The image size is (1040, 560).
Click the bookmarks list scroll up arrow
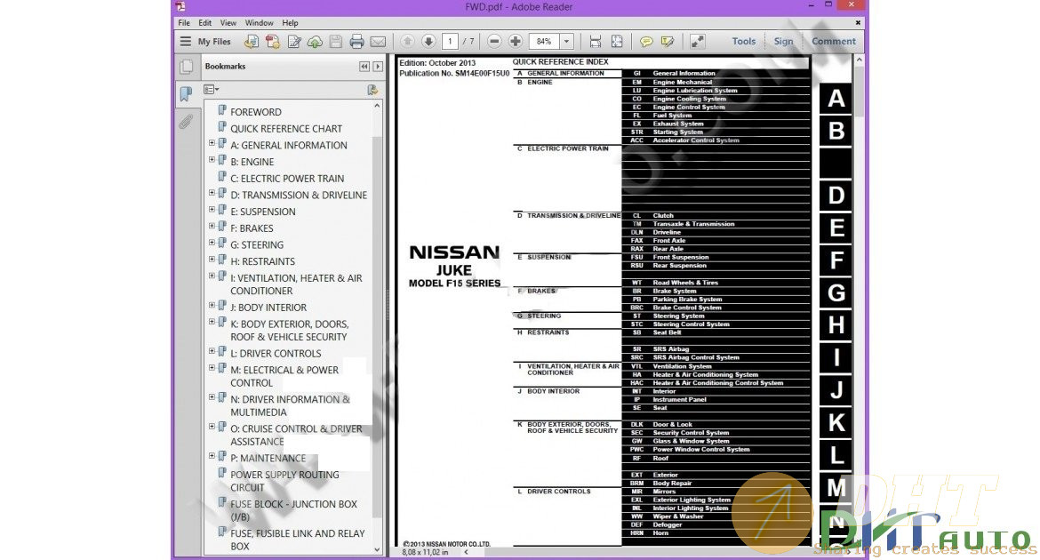(378, 106)
